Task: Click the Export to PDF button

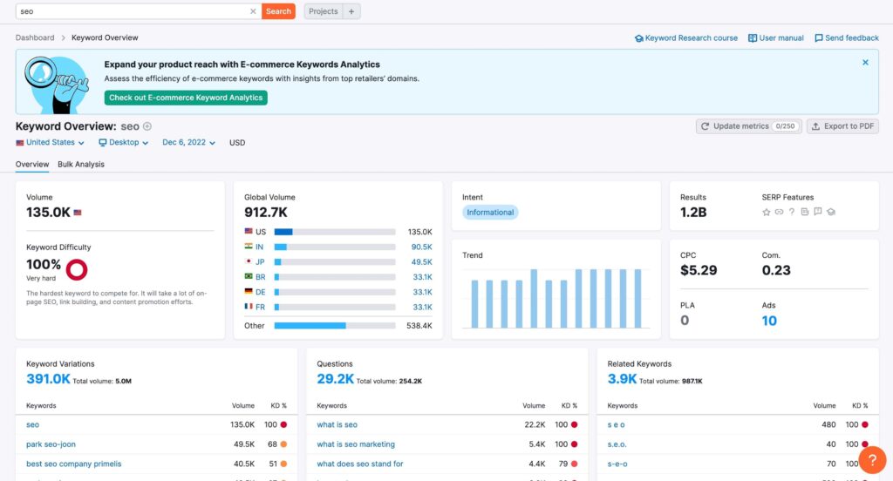Action: click(842, 126)
